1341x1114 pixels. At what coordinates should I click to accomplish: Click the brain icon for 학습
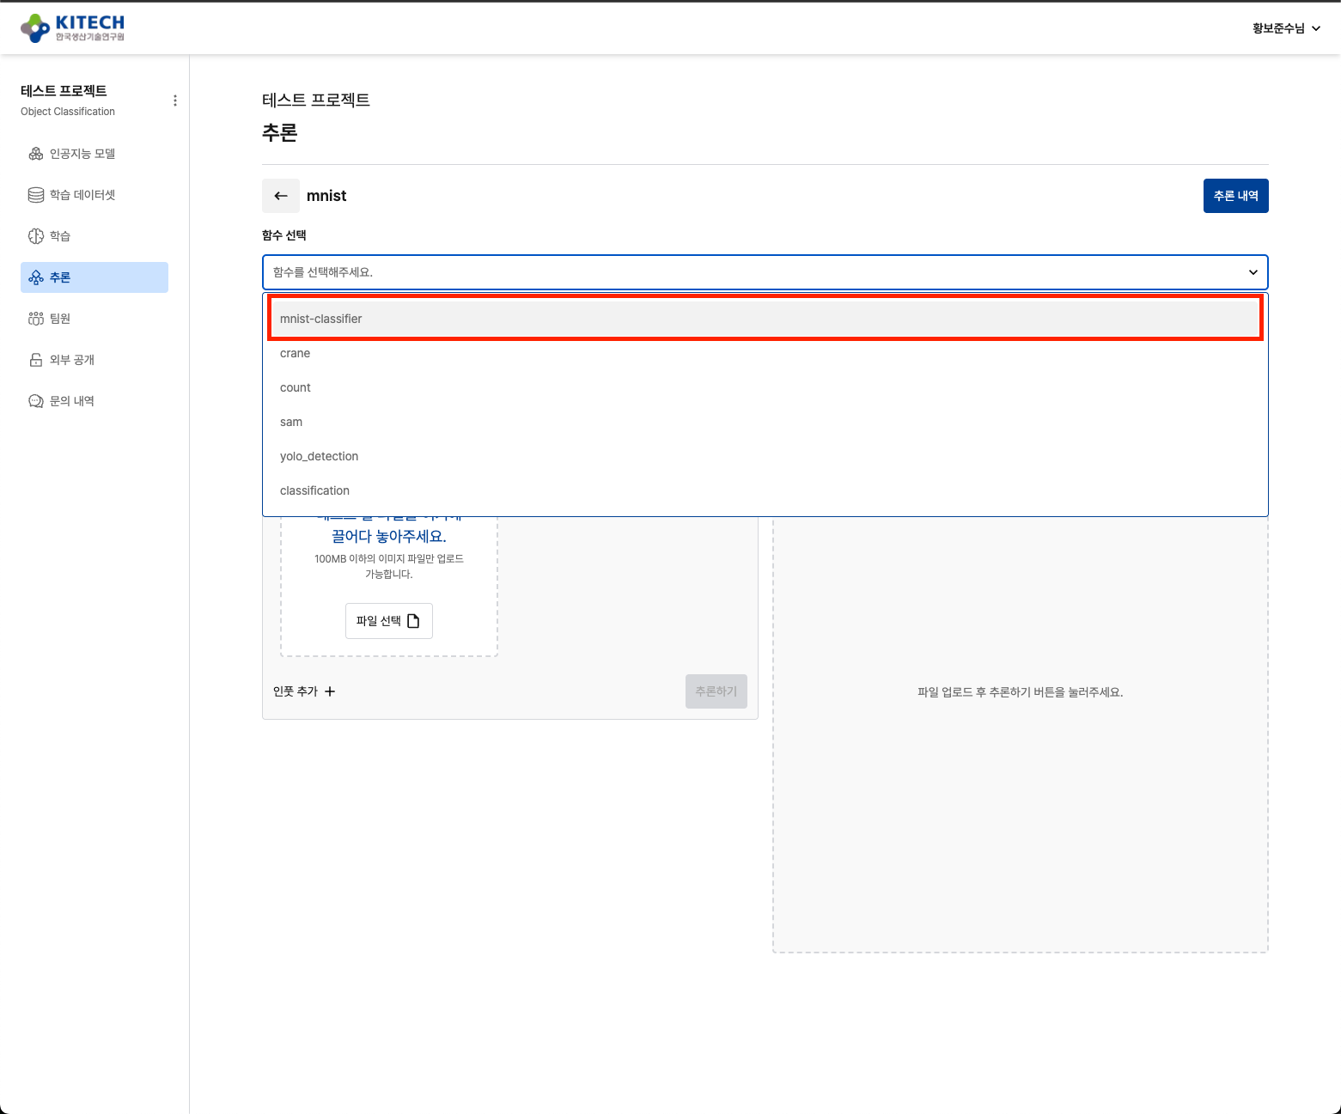36,236
